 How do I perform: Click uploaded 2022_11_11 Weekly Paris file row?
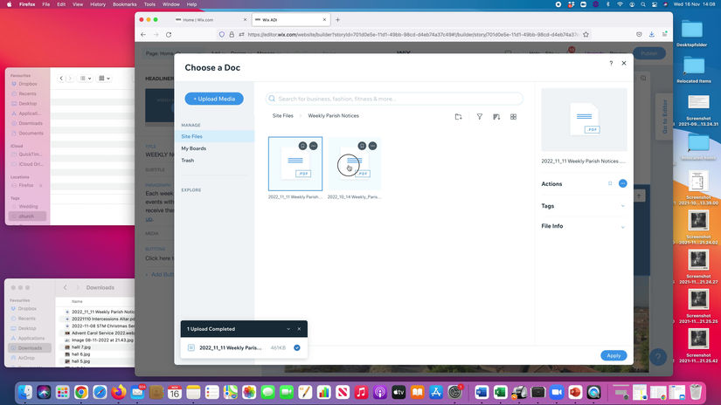244,347
